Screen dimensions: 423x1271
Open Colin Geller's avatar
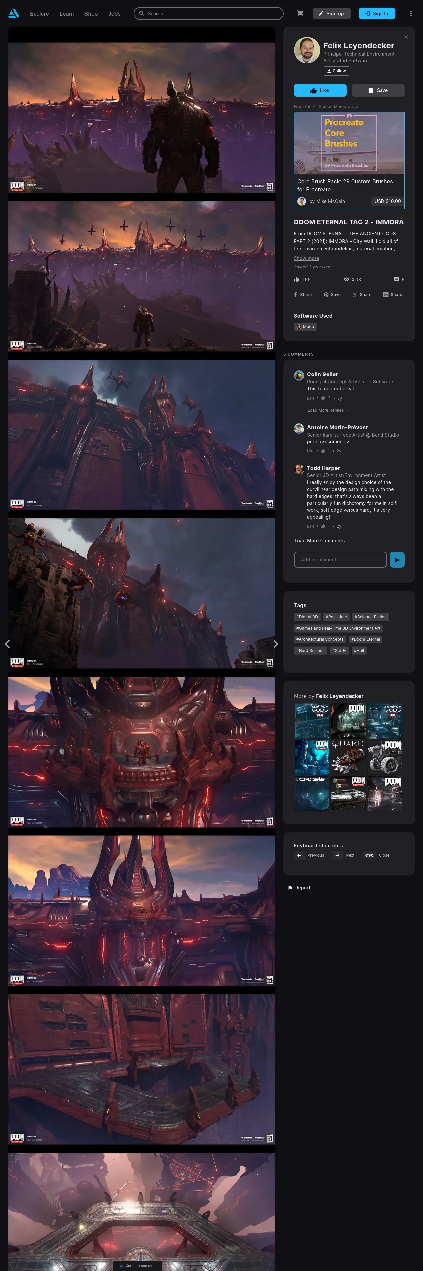pos(299,375)
